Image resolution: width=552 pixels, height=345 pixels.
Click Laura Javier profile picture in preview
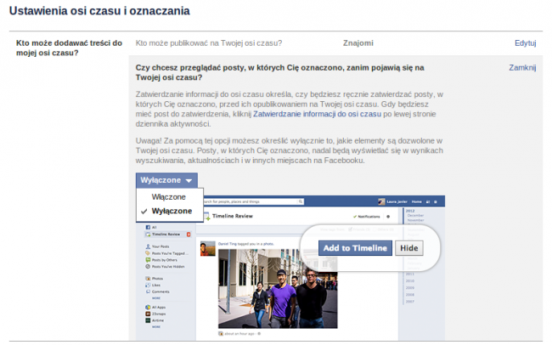click(x=381, y=201)
